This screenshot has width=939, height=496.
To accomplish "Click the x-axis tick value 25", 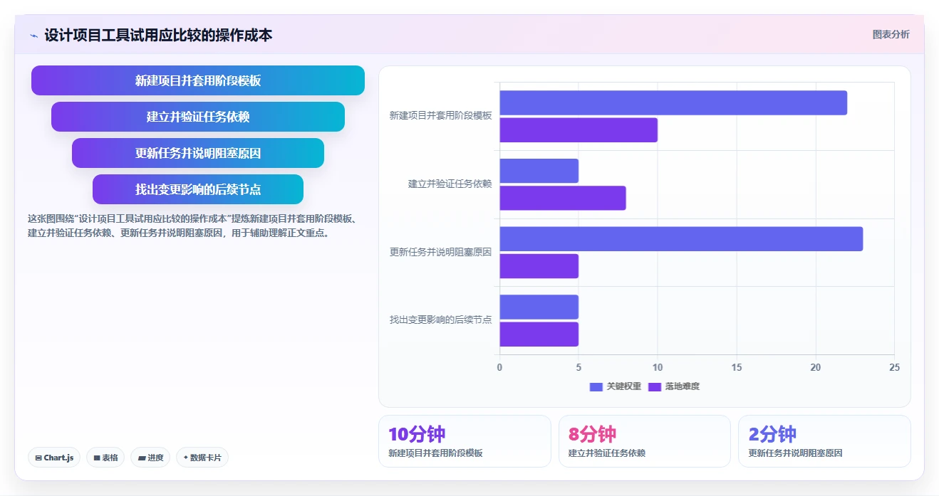I will [x=895, y=368].
